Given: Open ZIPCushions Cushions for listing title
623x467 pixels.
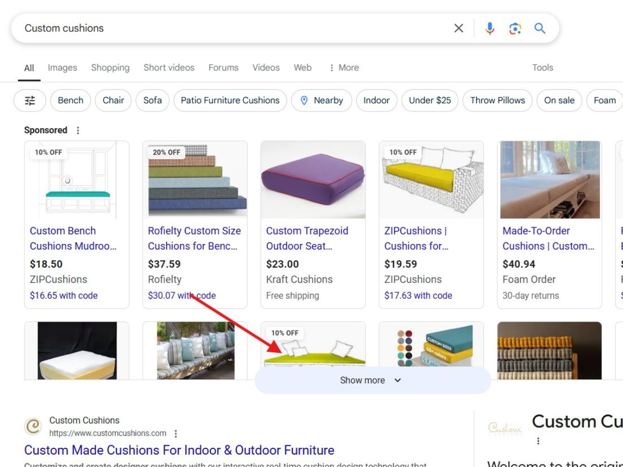Looking at the screenshot, I should (x=416, y=238).
